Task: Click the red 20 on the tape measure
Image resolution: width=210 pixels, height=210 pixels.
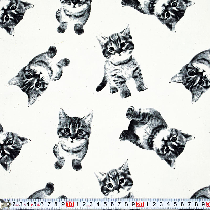Action: pyautogui.click(x=140, y=204)
